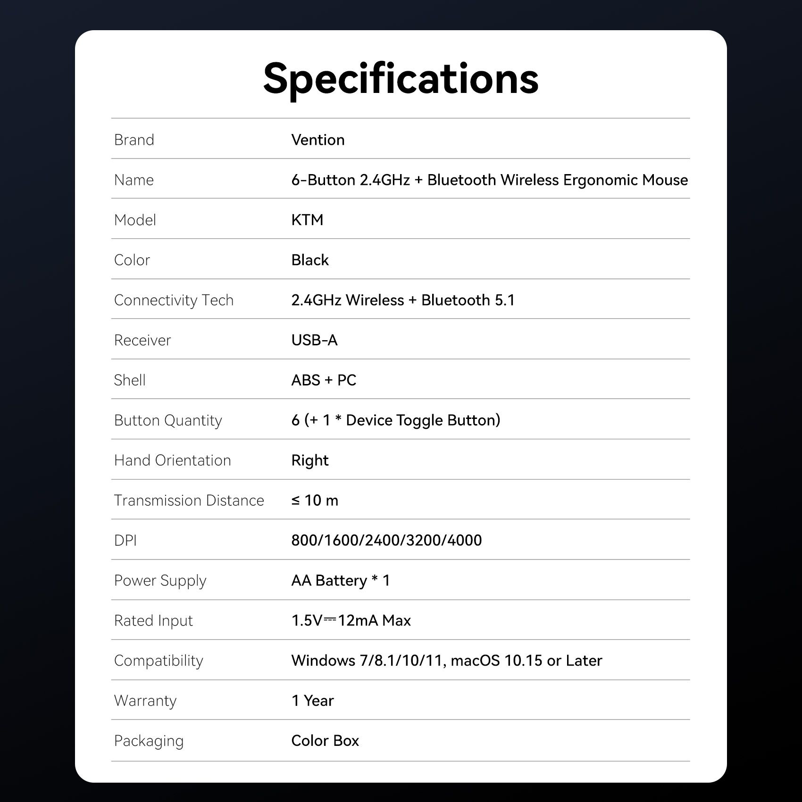Select the ABS + PC shell value
This screenshot has height=802, width=802.
pos(324,380)
